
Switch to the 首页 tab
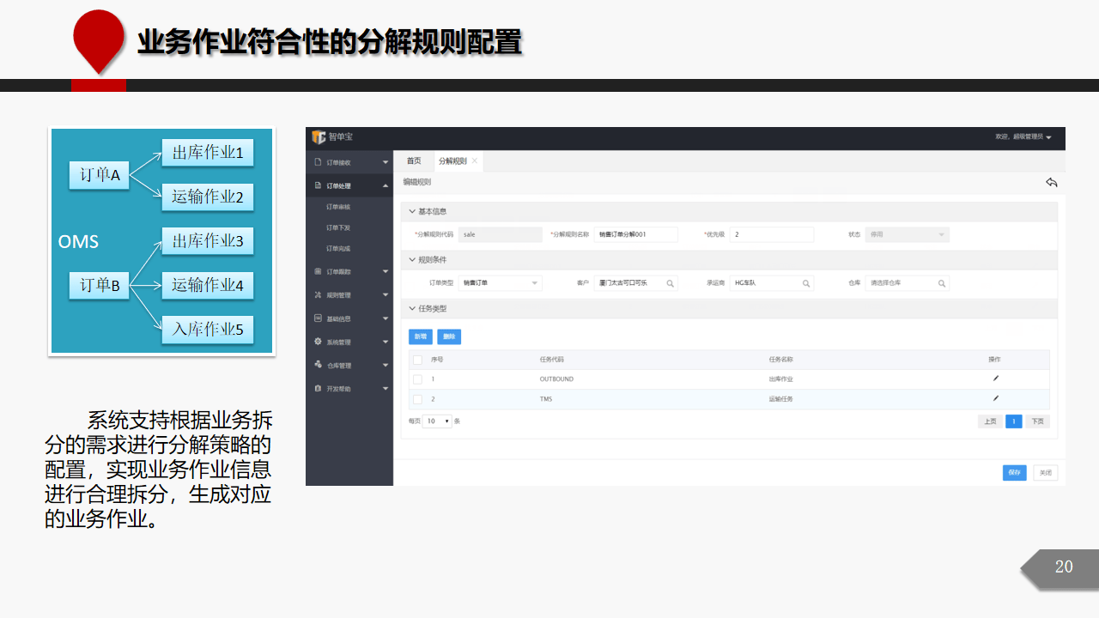click(414, 161)
